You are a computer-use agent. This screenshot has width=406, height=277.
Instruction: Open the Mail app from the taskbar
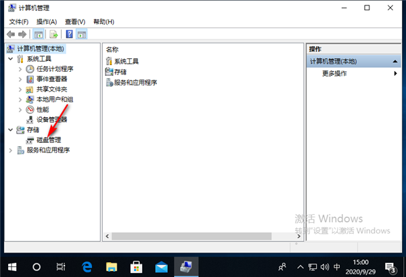(x=161, y=267)
